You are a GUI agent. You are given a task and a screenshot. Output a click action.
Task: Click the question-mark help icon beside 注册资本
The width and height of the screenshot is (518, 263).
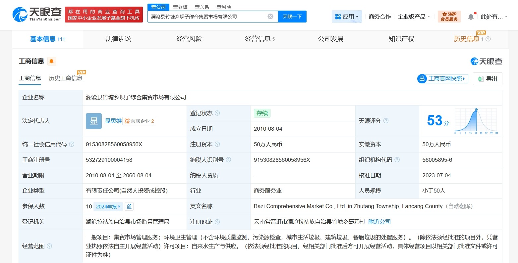[218, 144]
